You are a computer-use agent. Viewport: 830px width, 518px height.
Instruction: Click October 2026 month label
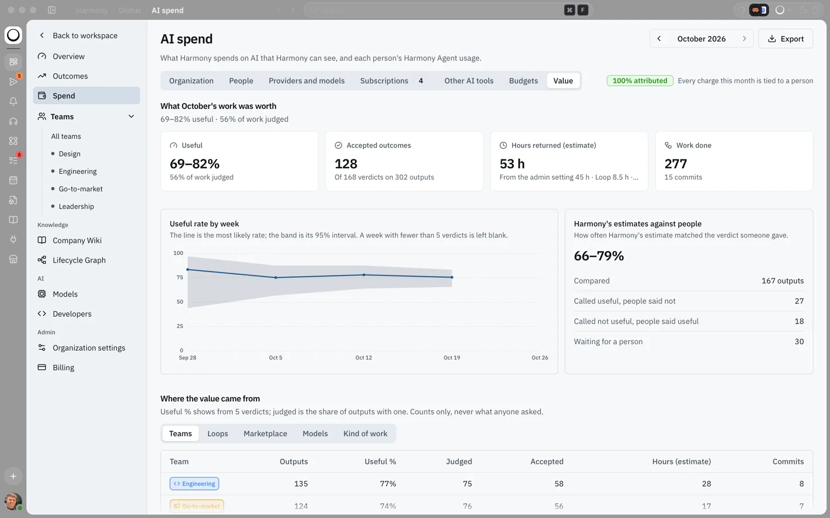(702, 39)
